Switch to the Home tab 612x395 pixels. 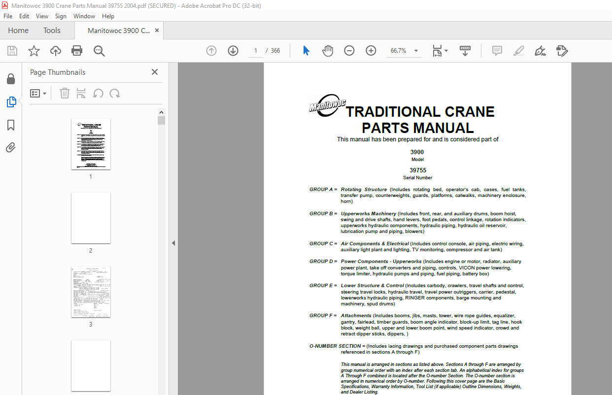click(x=18, y=31)
